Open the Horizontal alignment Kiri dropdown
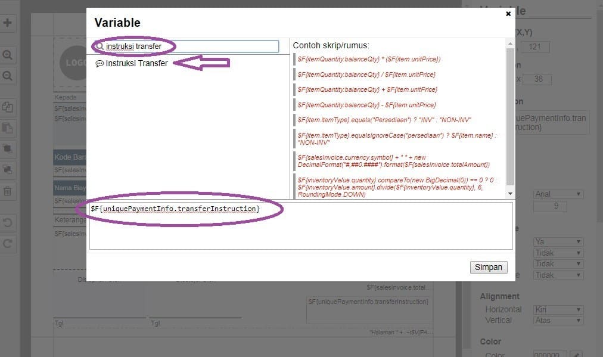Viewport: 603px width, 357px height. (558, 310)
